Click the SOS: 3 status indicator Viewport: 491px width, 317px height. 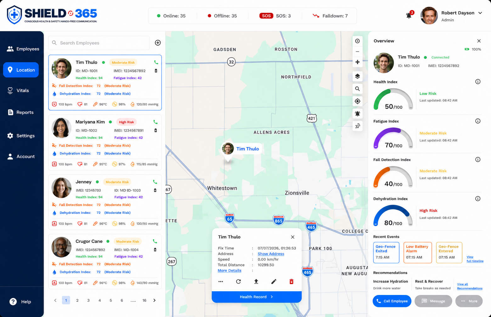(275, 16)
